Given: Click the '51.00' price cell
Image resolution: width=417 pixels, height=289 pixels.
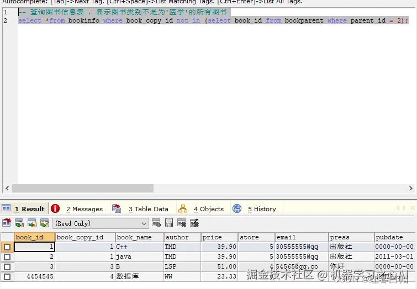Looking at the screenshot, I should [x=219, y=266].
